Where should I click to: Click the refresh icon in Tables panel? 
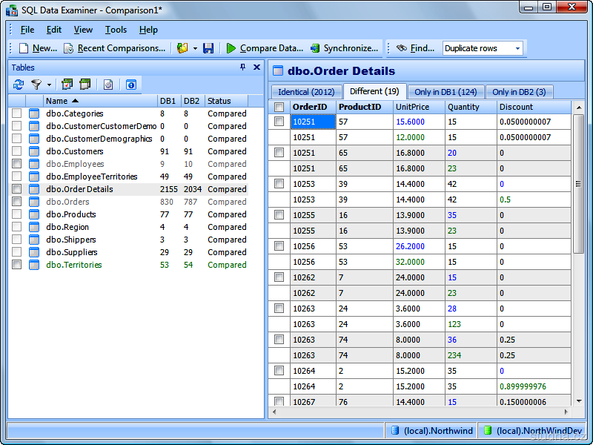coord(19,85)
